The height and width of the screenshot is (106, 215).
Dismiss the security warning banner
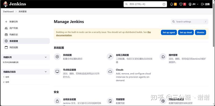(200, 32)
